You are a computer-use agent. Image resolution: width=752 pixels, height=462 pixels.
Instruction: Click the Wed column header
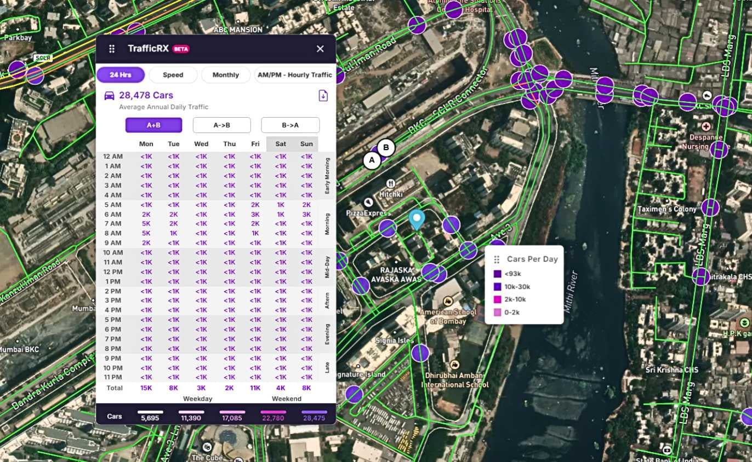click(x=201, y=144)
